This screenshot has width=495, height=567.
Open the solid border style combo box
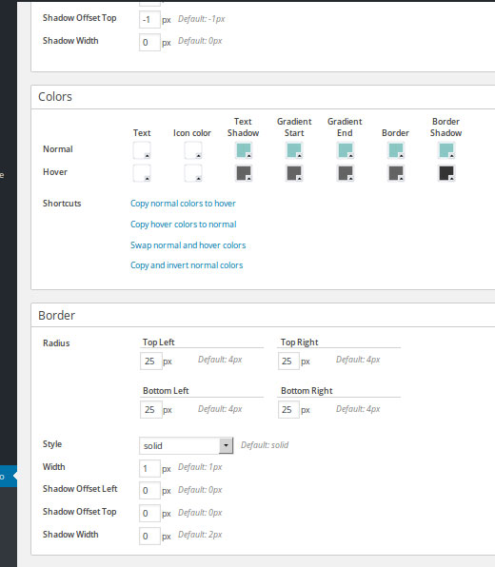tap(186, 445)
